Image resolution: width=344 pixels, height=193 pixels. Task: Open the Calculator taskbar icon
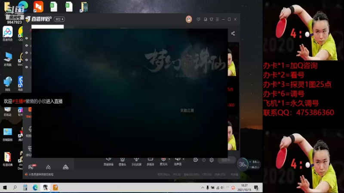(x=25, y=187)
